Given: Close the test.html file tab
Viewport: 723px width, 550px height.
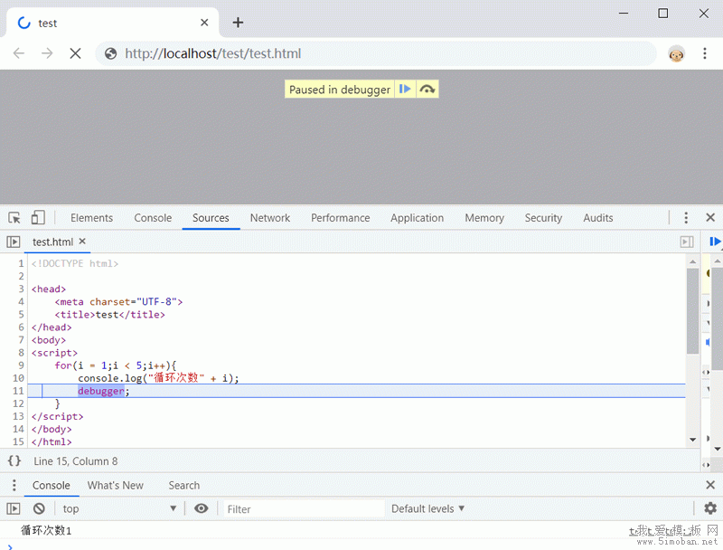Looking at the screenshot, I should [x=82, y=242].
